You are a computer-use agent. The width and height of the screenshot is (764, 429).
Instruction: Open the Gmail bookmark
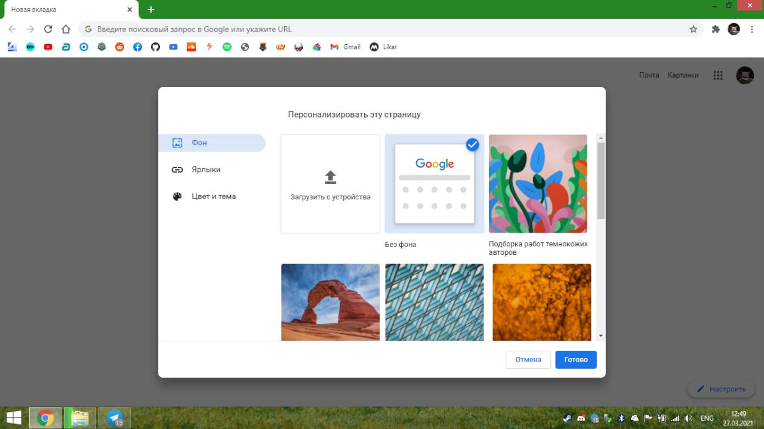tap(346, 47)
